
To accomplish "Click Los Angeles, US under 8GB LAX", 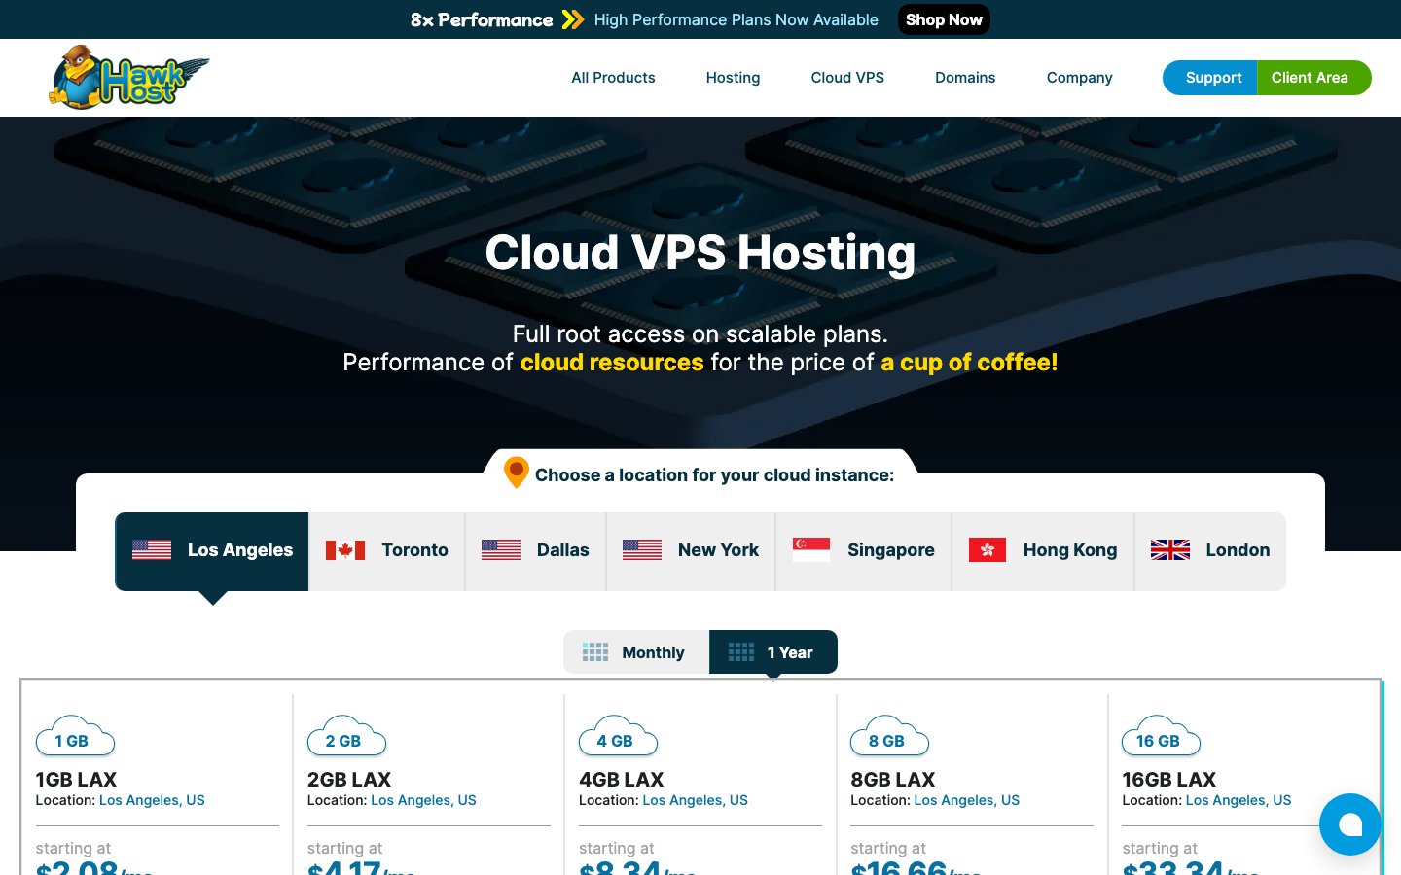I will tap(966, 800).
